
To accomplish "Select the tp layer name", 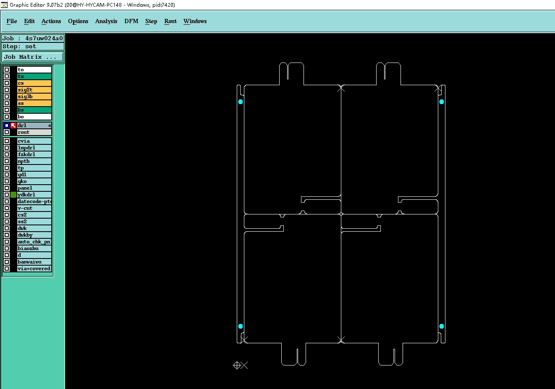I will (x=34, y=168).
